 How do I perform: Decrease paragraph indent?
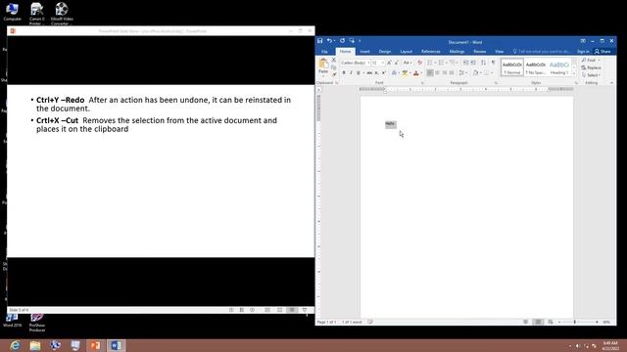tap(466, 63)
